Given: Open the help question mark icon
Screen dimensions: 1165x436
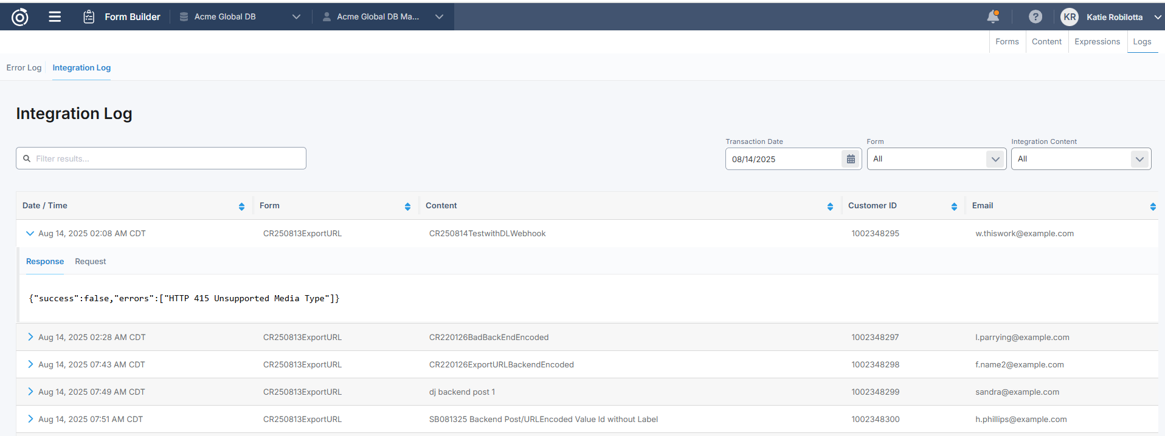Looking at the screenshot, I should point(1035,17).
